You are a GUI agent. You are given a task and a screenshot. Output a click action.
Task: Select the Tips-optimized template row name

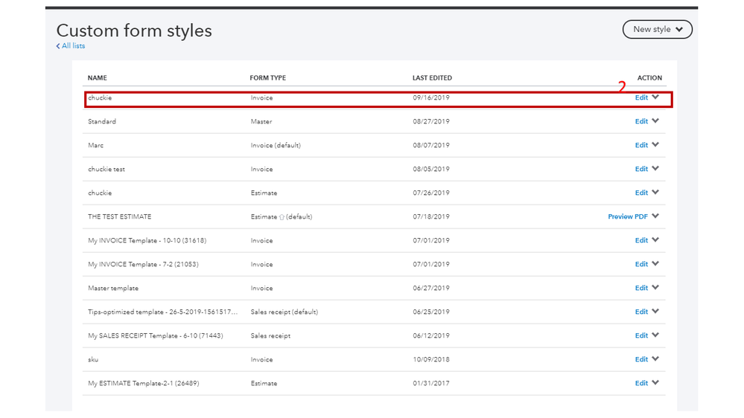[162, 312]
